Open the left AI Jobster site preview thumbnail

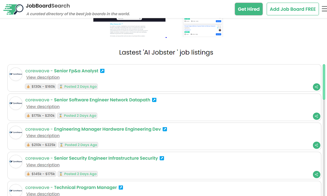pyautogui.click(x=129, y=27)
